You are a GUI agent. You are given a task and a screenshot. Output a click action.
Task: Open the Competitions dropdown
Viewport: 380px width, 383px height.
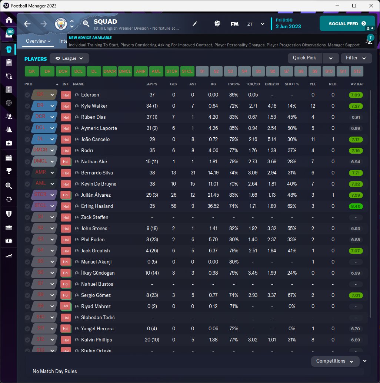pos(335,361)
